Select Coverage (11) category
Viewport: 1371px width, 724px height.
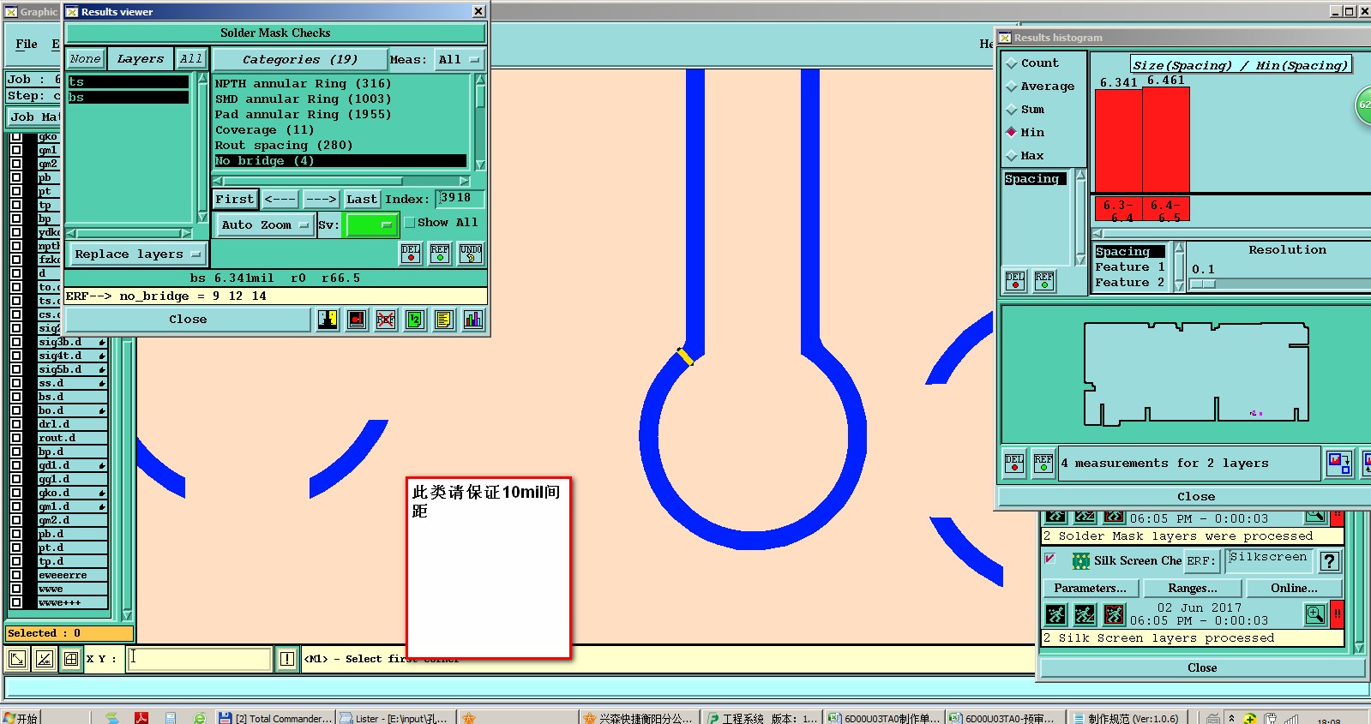pos(340,130)
